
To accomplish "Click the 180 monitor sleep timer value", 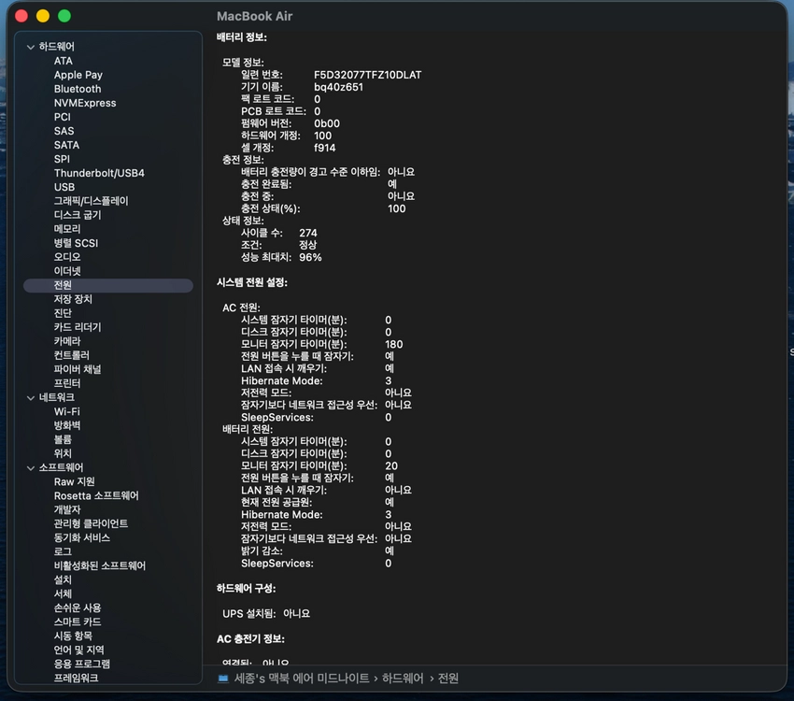I will (x=394, y=344).
